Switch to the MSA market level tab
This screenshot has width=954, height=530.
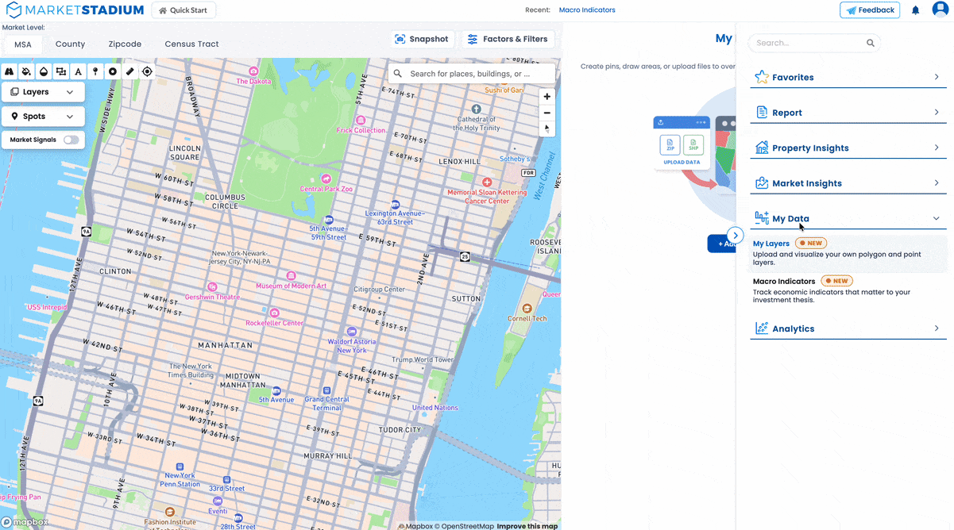click(23, 44)
